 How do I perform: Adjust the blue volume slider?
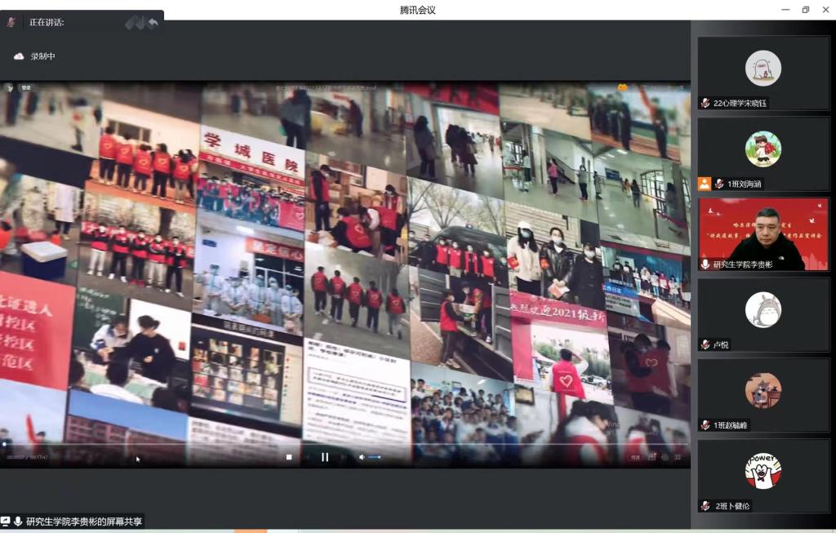[375, 457]
